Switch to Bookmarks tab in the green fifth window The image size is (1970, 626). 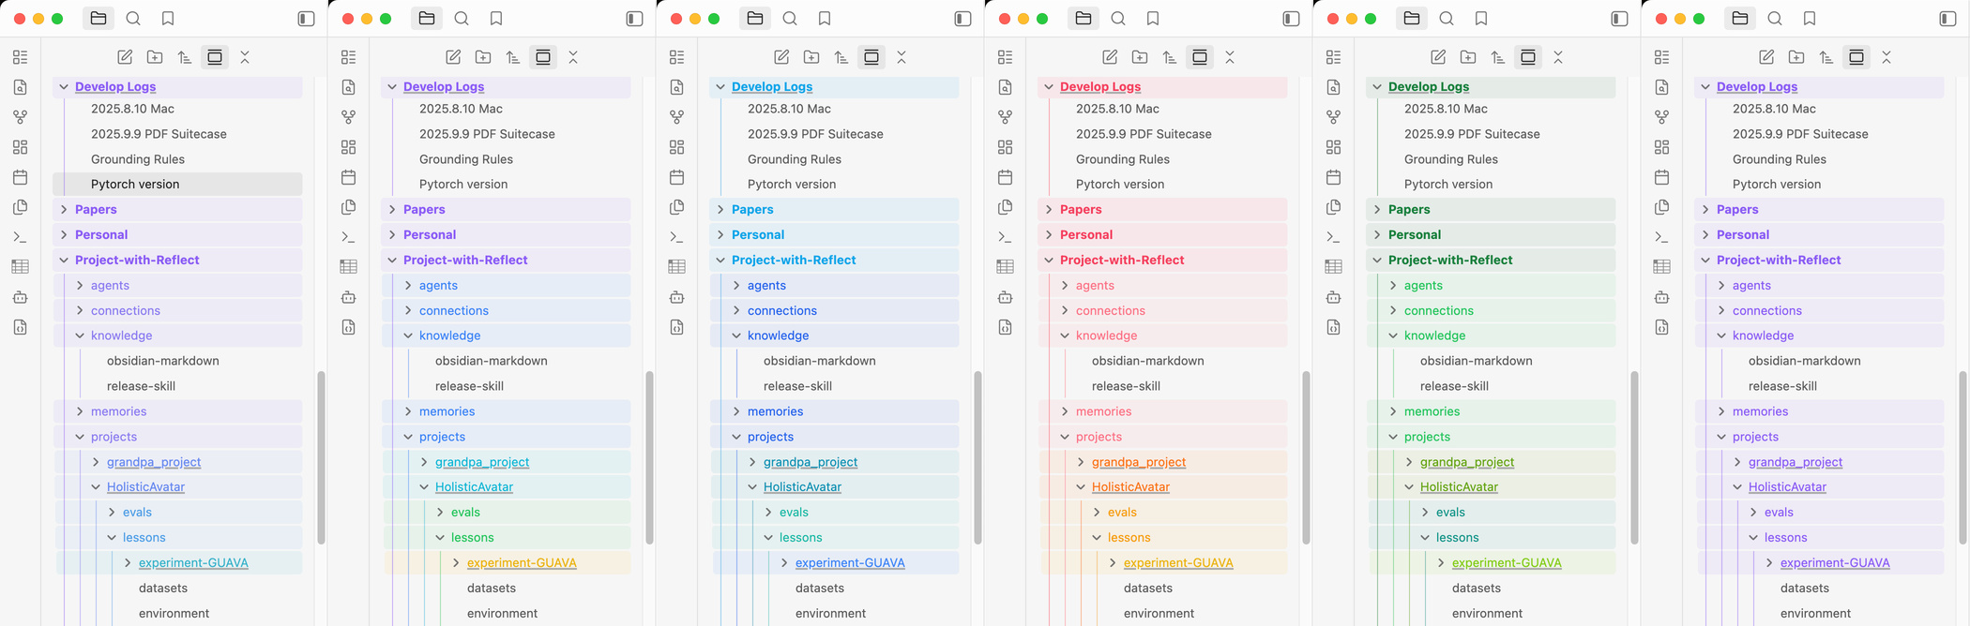[x=1481, y=19]
